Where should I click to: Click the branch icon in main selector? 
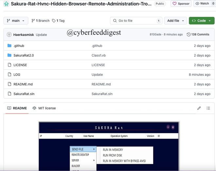9,21
